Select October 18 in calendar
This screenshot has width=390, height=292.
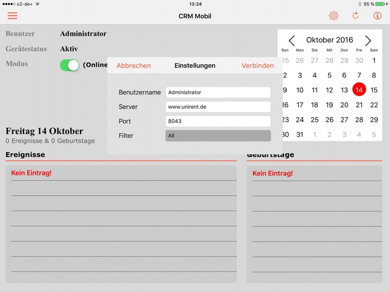[315, 105]
